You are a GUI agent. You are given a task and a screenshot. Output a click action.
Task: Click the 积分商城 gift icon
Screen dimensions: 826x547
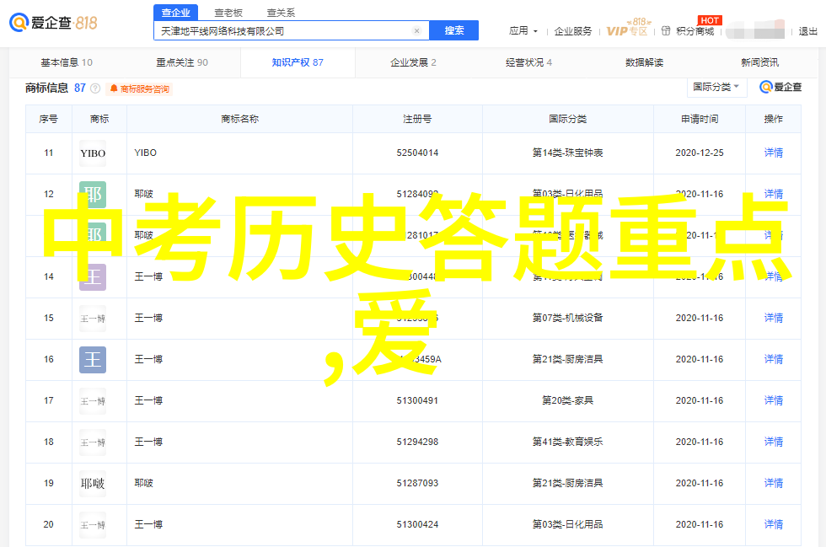tap(666, 31)
